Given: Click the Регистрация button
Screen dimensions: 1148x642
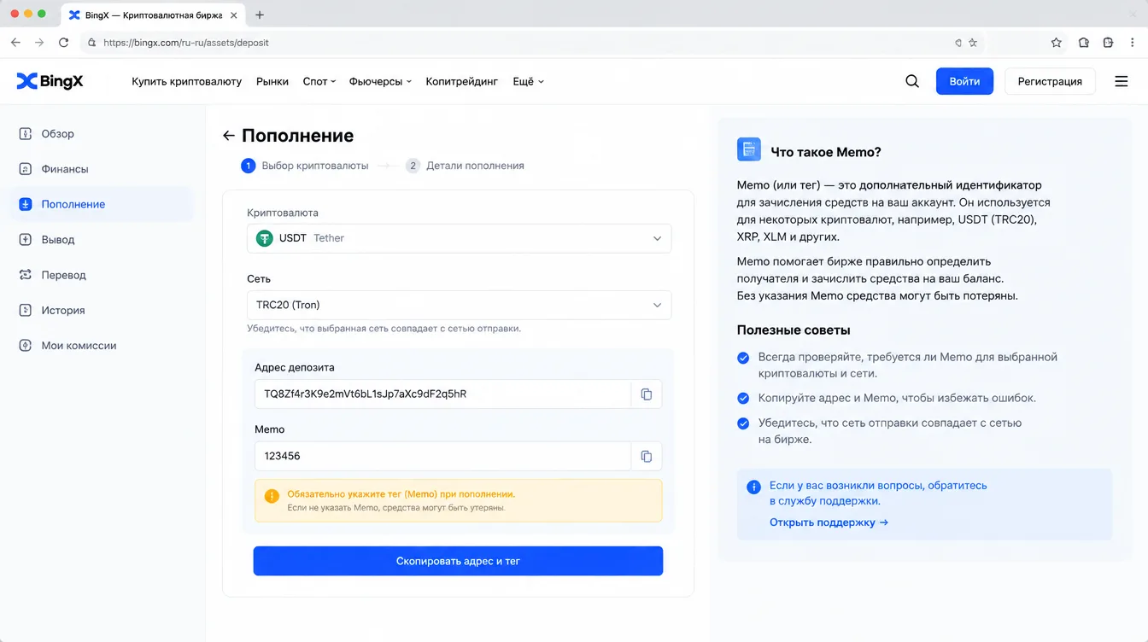Looking at the screenshot, I should [1050, 81].
